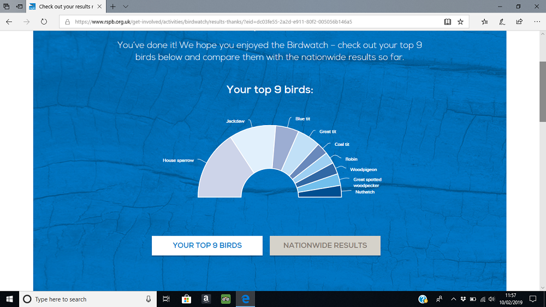Open Amazon app from taskbar
The width and height of the screenshot is (546, 307).
tap(206, 299)
